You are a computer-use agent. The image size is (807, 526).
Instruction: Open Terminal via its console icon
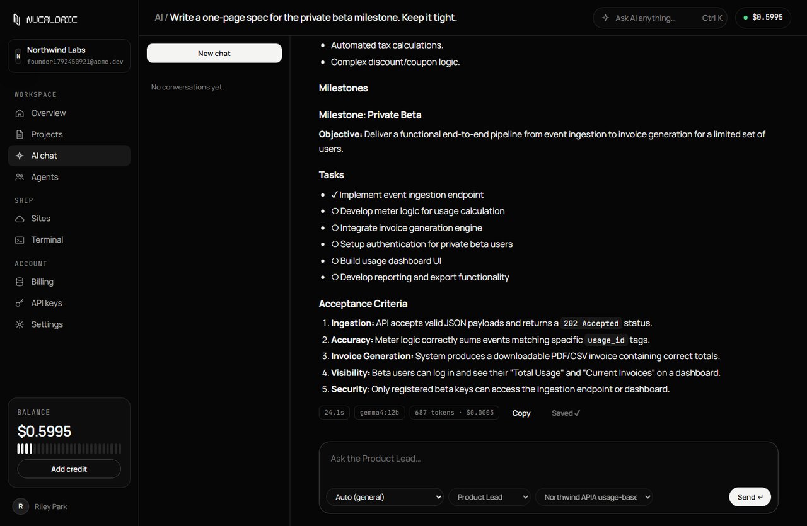pos(20,240)
